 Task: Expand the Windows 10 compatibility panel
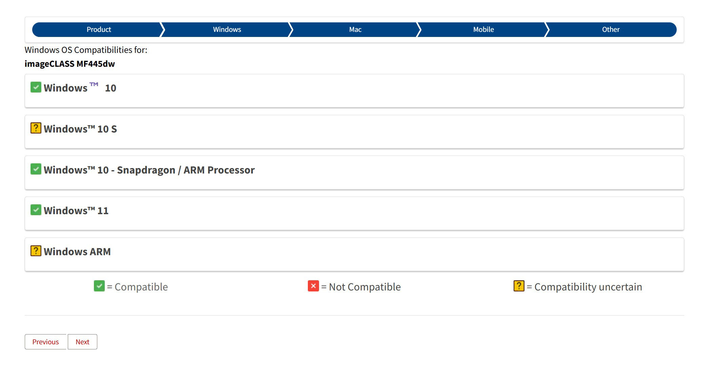pyautogui.click(x=354, y=91)
